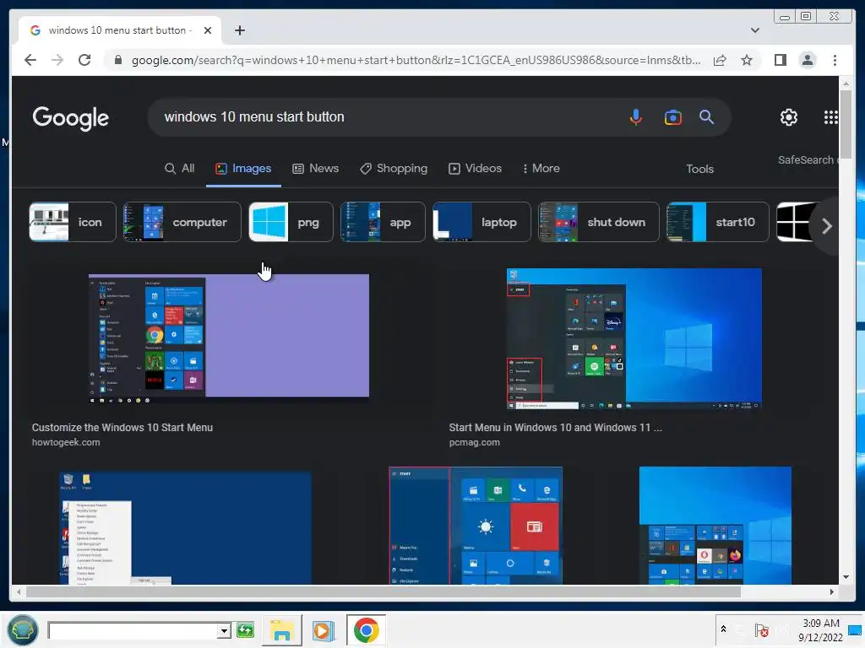Screen dimensions: 865x648
Task: Open the light blue wallpaper start menu image
Action: click(715, 525)
